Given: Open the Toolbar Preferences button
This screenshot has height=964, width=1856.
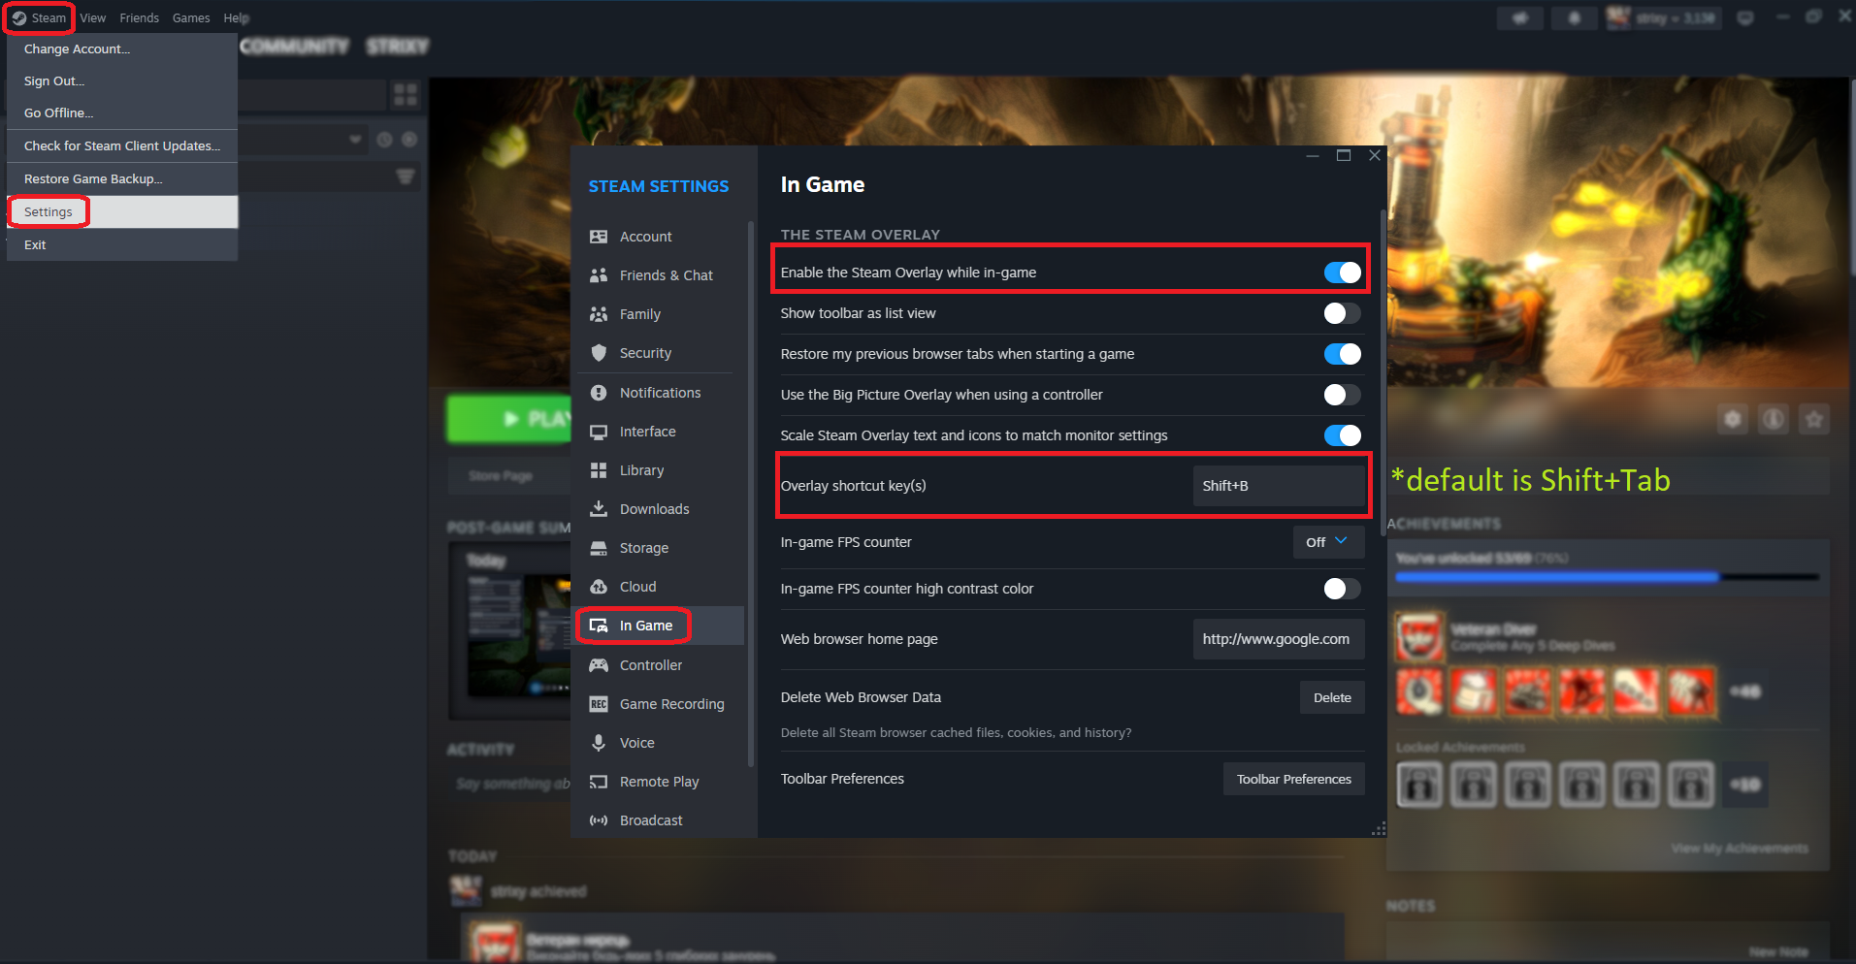Looking at the screenshot, I should click(1293, 779).
